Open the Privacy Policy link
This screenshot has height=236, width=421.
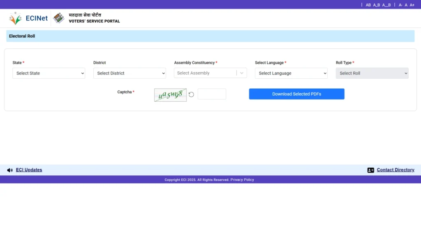[242, 180]
